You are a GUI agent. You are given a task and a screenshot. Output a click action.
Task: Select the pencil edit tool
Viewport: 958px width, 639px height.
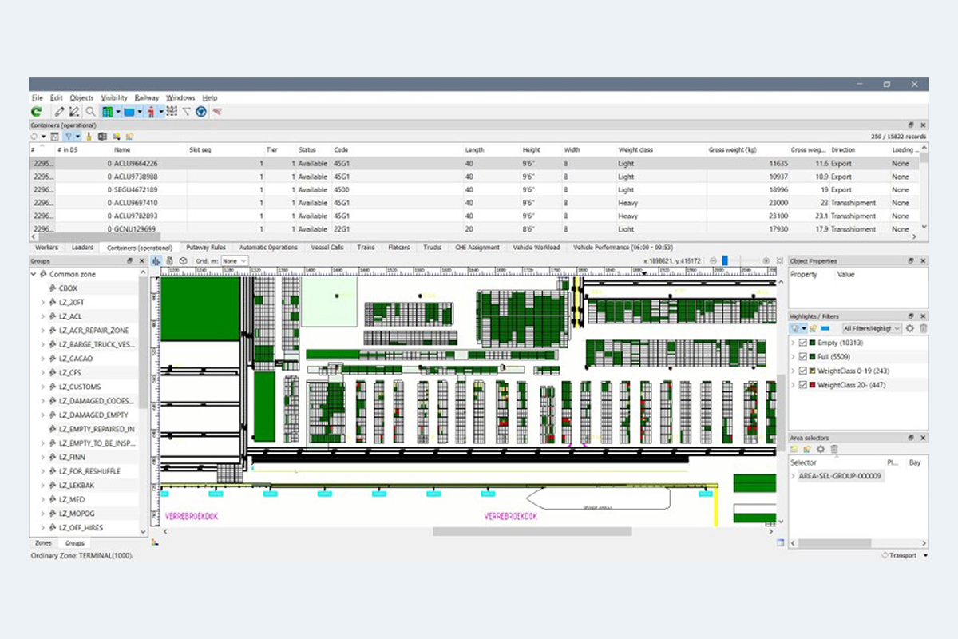point(60,112)
